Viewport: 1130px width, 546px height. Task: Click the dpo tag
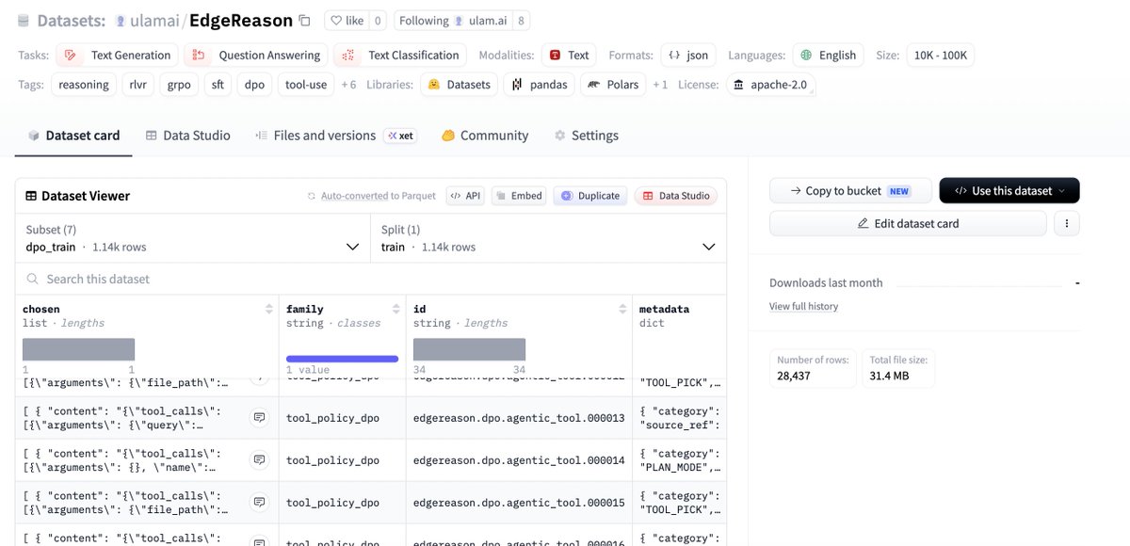click(254, 84)
